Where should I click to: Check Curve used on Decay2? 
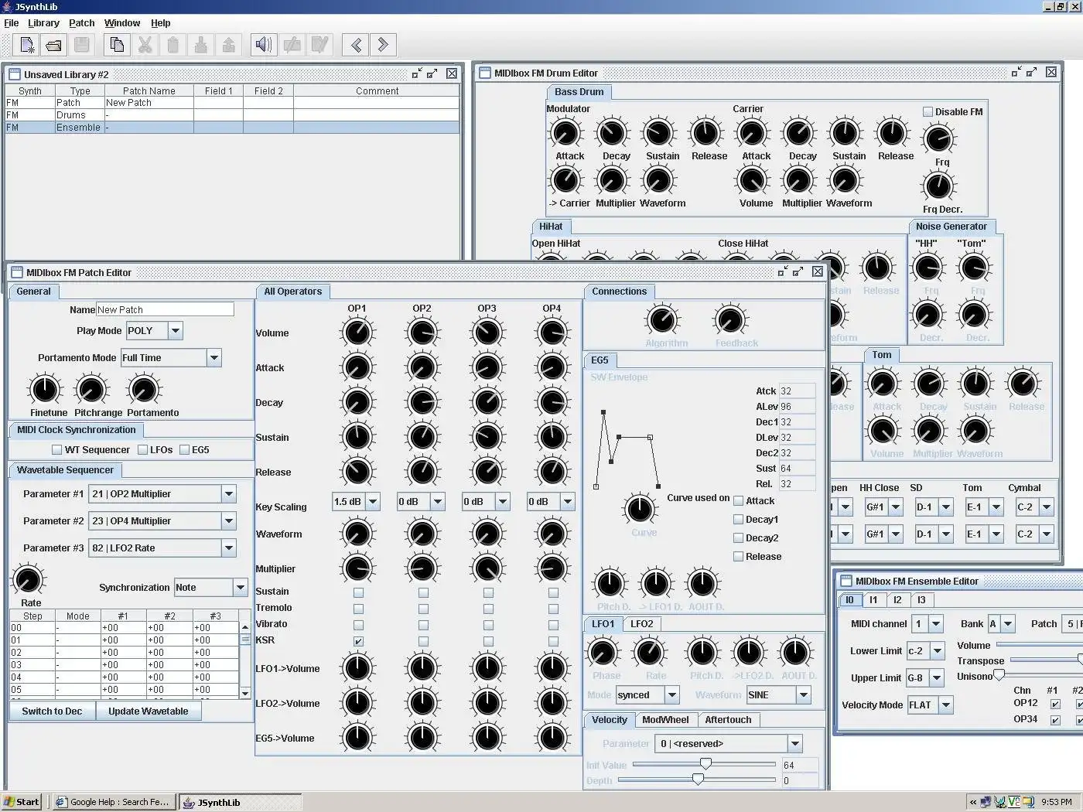click(x=738, y=538)
